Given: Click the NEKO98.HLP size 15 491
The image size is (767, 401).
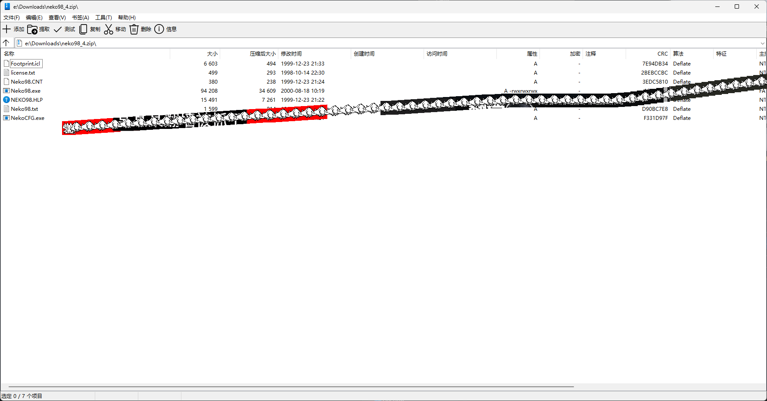Looking at the screenshot, I should coord(209,100).
